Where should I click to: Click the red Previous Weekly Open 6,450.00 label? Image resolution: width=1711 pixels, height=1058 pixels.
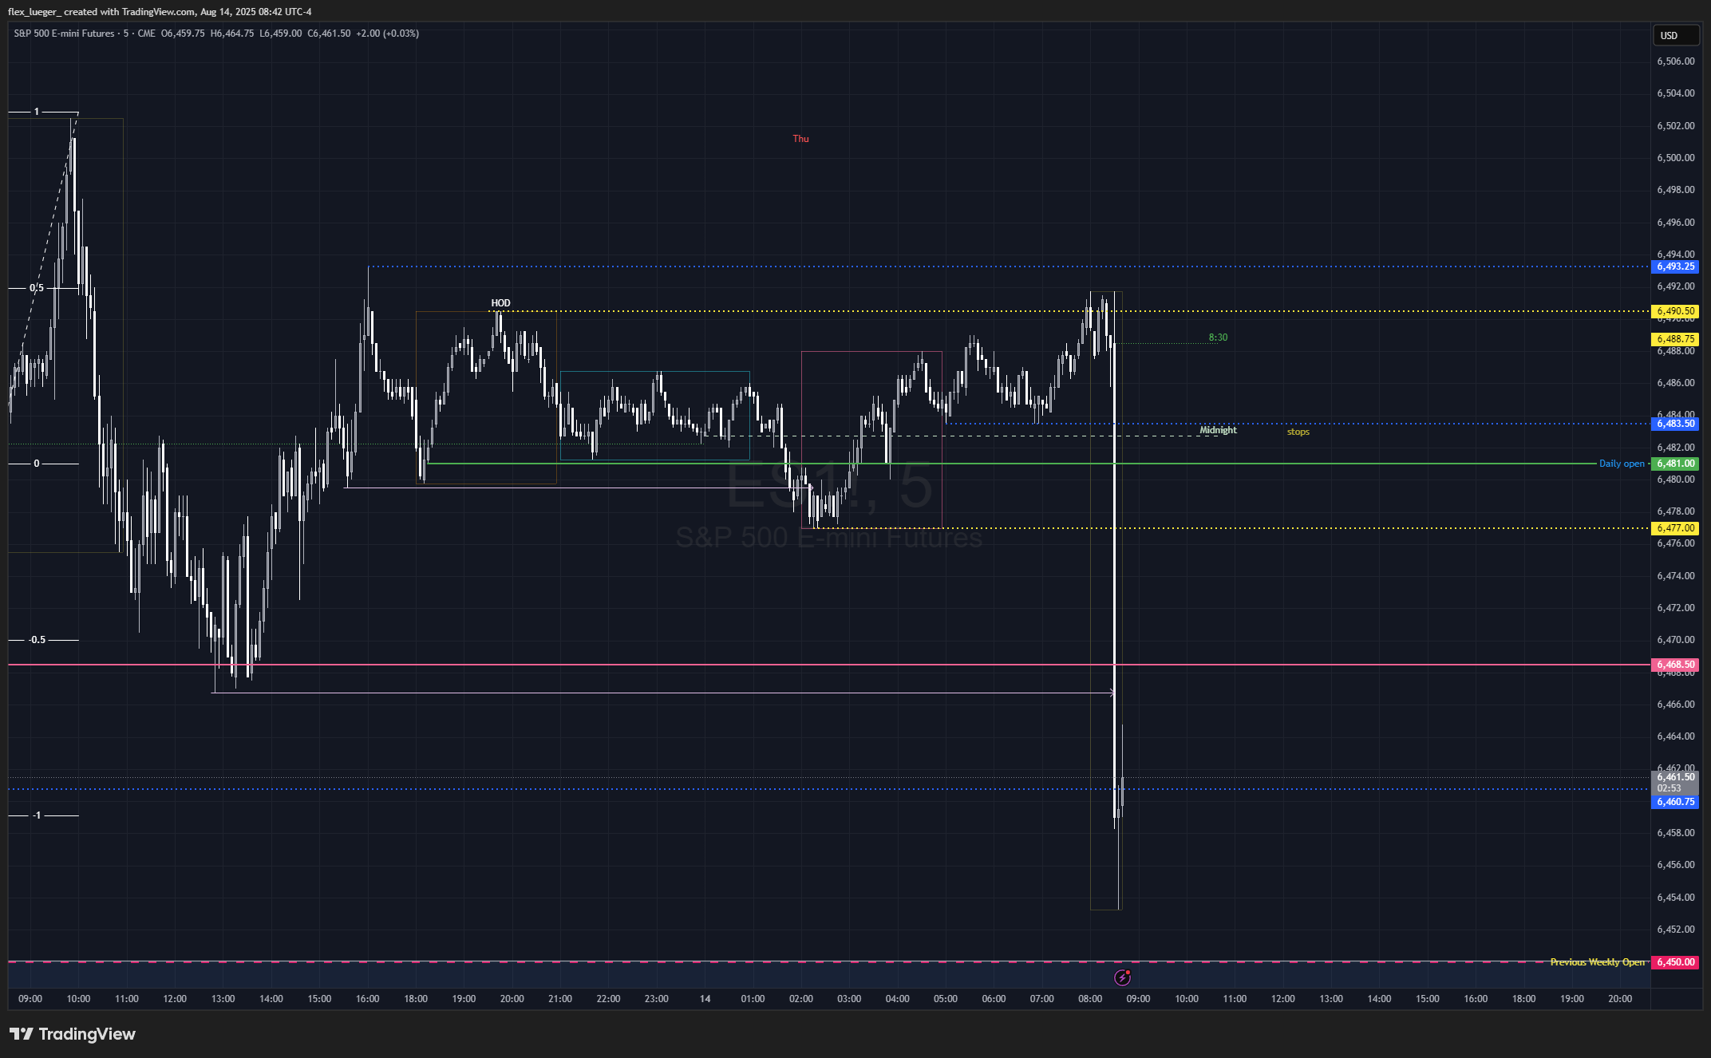(x=1675, y=962)
